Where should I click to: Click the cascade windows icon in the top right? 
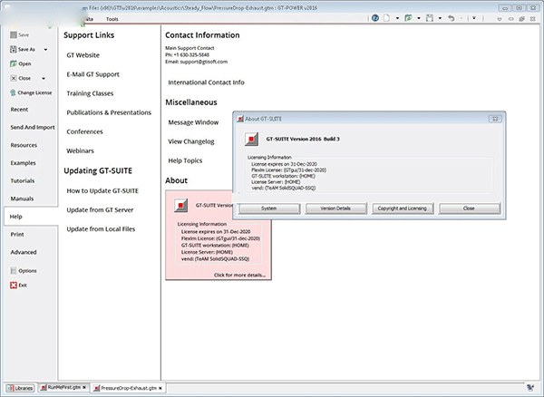521,19
